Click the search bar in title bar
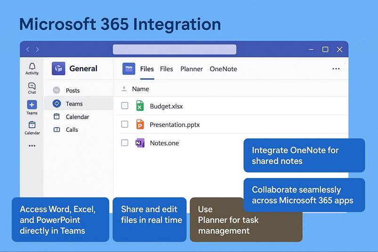The image size is (378, 252). pyautogui.click(x=174, y=49)
